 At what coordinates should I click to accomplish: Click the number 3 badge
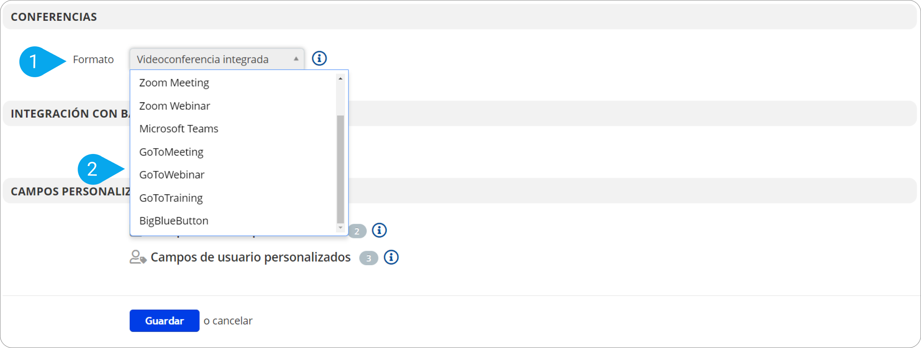click(x=368, y=258)
